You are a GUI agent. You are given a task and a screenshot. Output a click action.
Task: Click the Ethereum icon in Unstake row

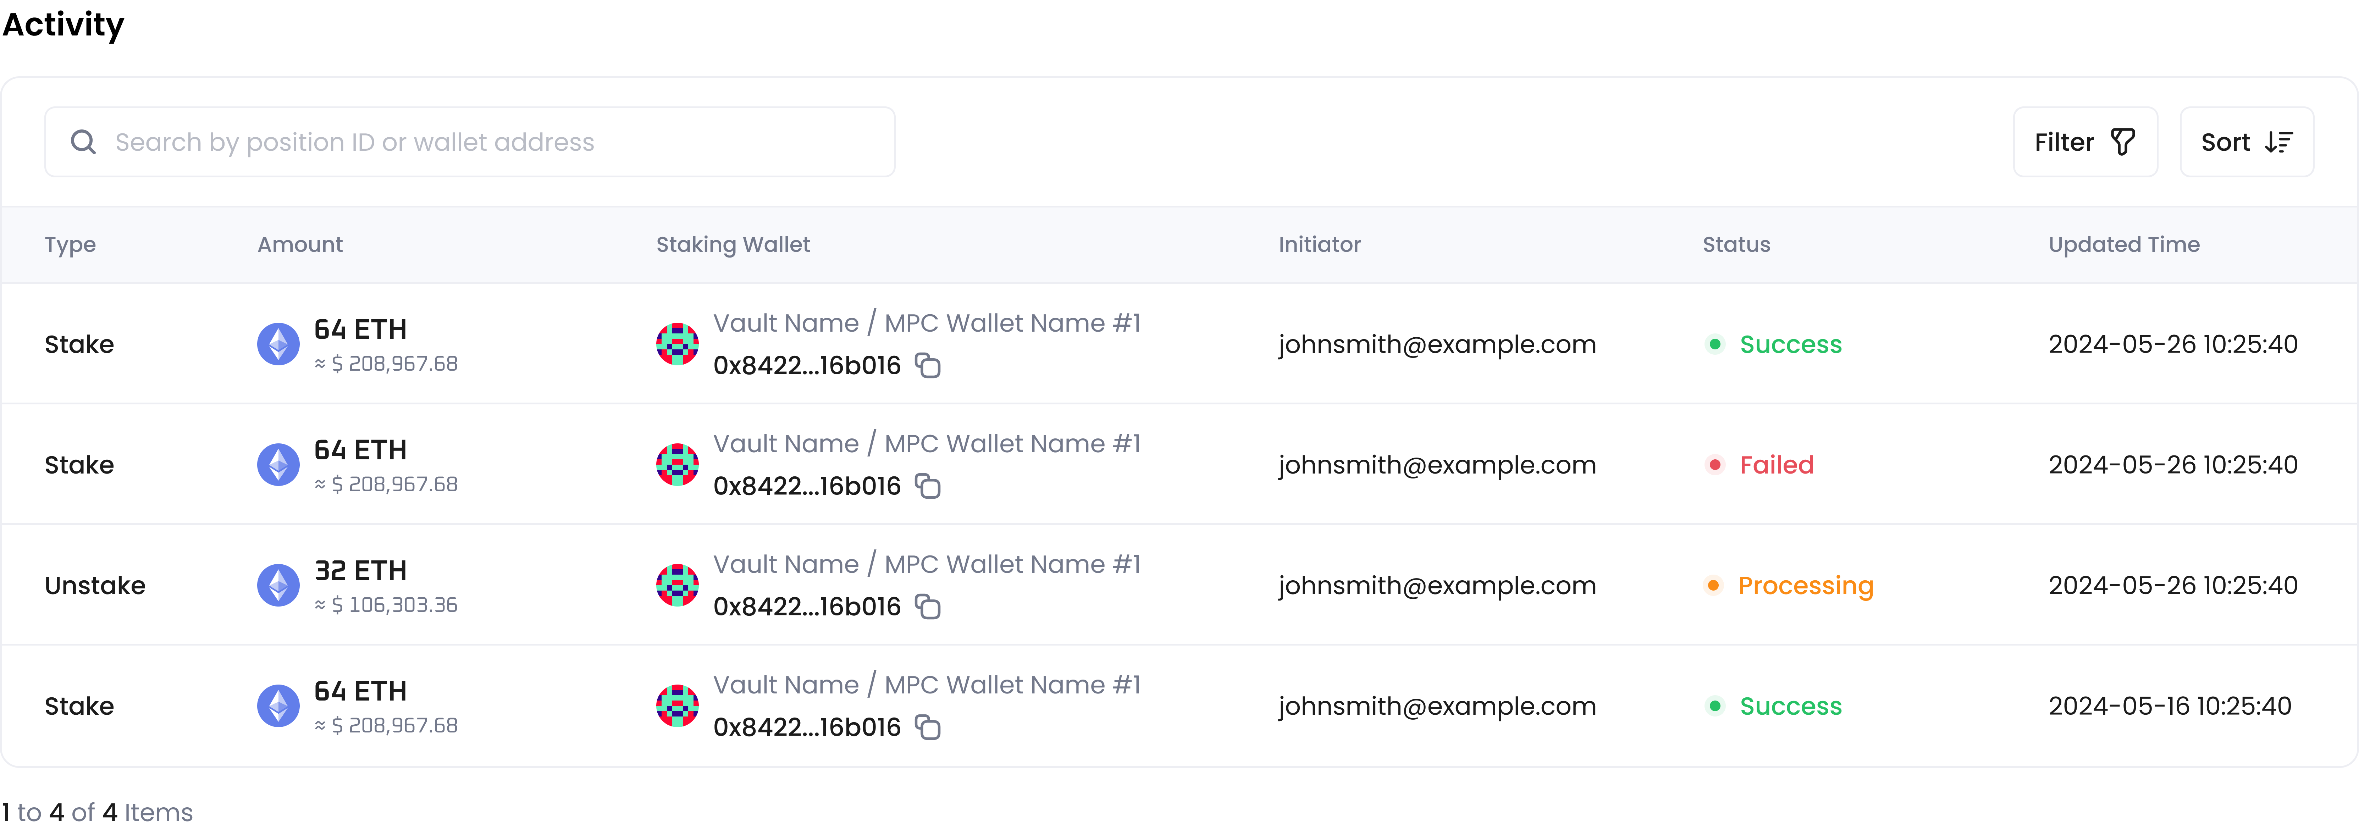(x=278, y=585)
